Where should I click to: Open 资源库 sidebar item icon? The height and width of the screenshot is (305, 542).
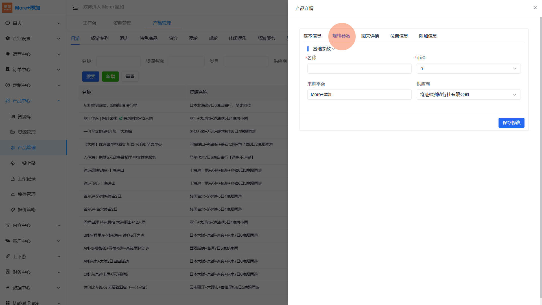13,116
